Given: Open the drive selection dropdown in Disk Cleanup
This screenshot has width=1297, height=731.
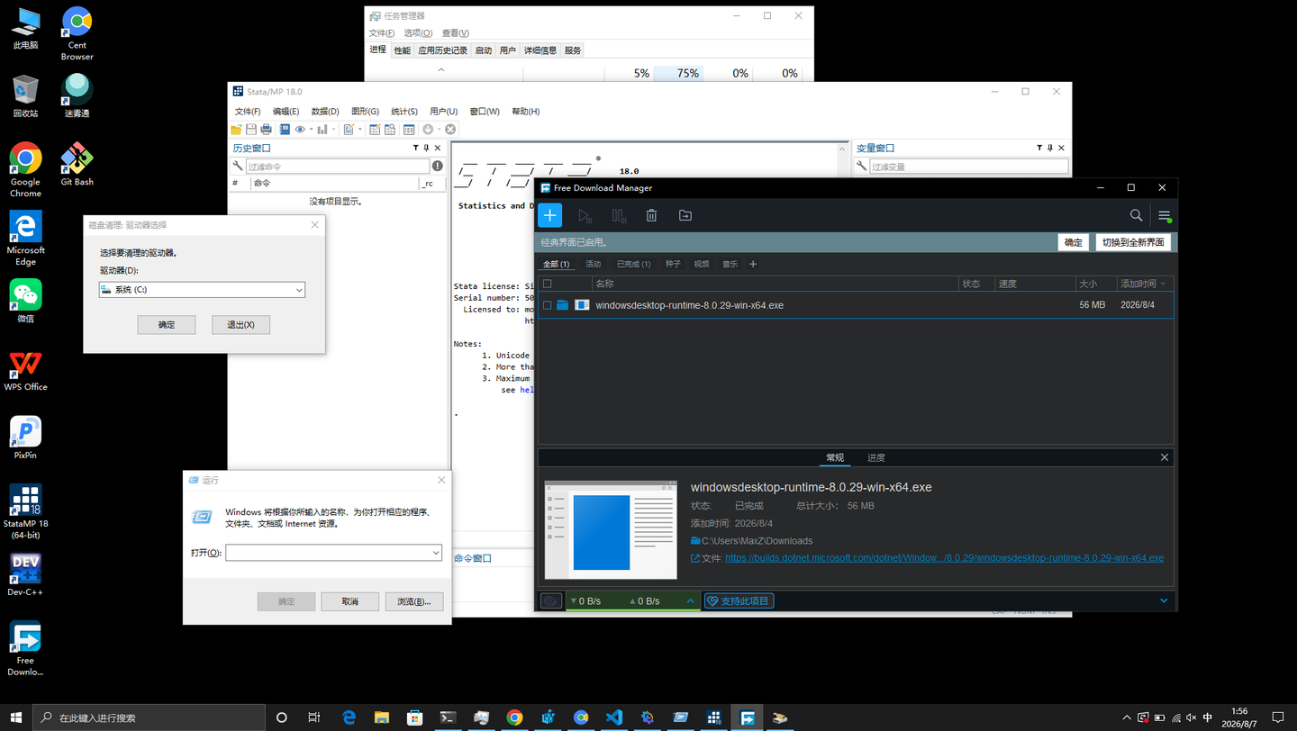Looking at the screenshot, I should pyautogui.click(x=299, y=290).
